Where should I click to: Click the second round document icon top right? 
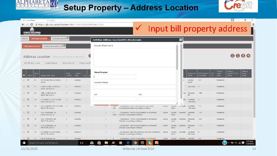coord(238,56)
